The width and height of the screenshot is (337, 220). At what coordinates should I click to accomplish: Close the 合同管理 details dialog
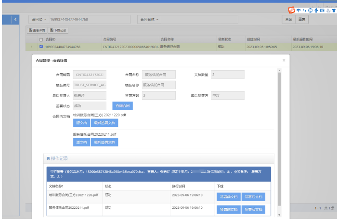pos(284,61)
